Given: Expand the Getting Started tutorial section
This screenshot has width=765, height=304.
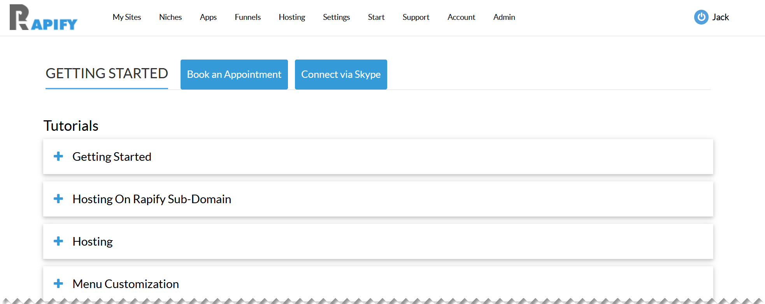Looking at the screenshot, I should pos(112,157).
